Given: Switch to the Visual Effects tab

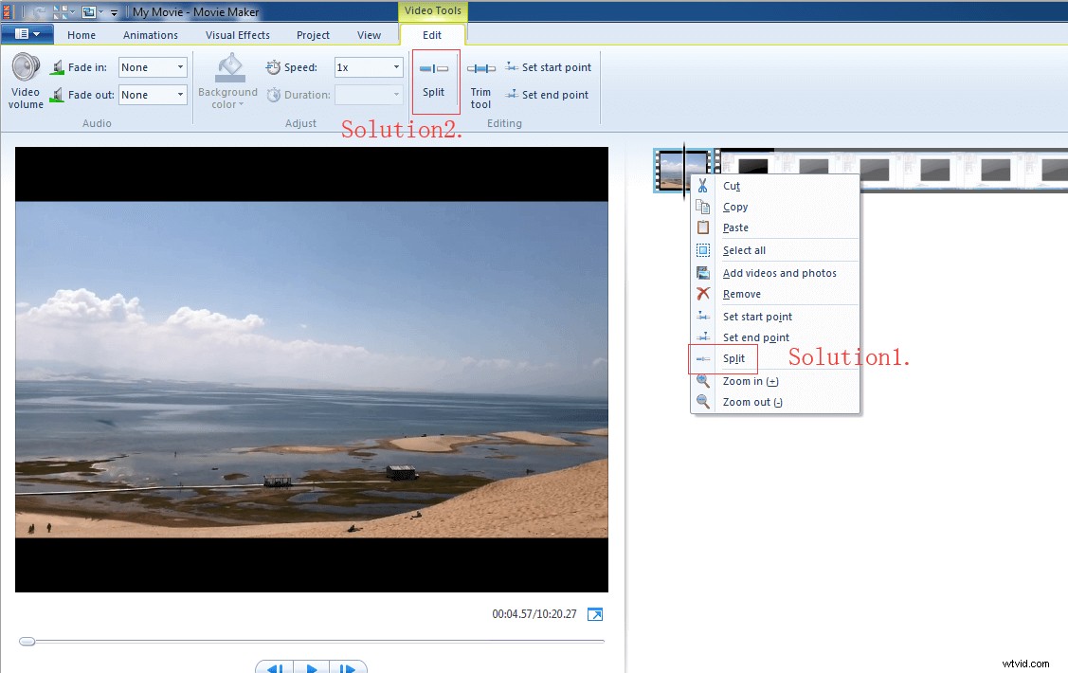Looking at the screenshot, I should (x=237, y=35).
